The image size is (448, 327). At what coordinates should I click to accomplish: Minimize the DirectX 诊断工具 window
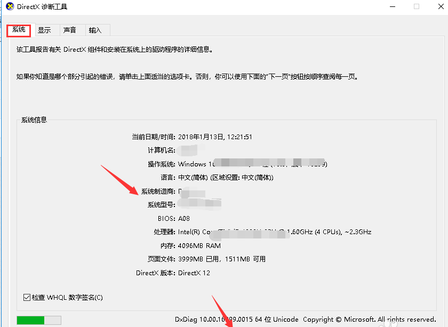392,6
